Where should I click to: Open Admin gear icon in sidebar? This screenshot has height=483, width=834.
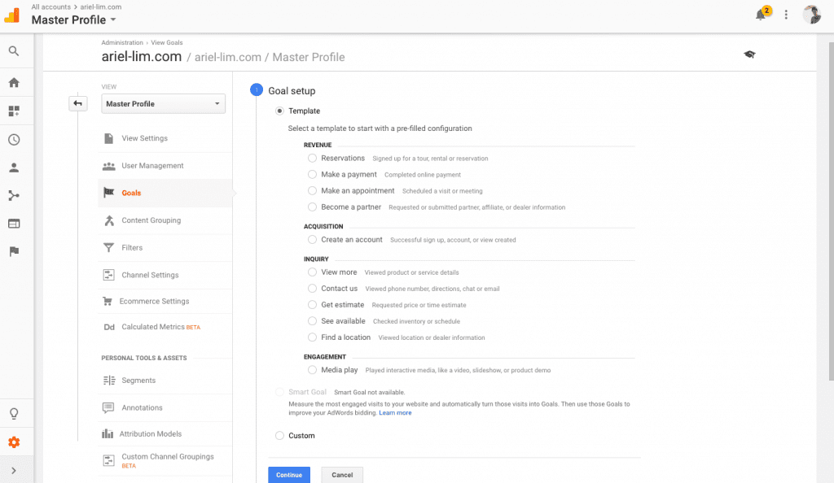[14, 442]
